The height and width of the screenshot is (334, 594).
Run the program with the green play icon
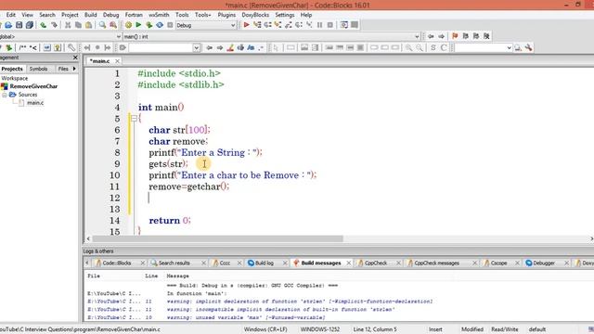(x=138, y=25)
